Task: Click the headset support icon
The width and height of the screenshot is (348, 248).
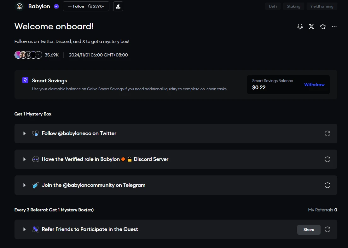Action: tap(300, 27)
